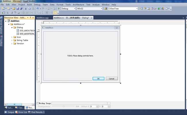
Task: Click the icon left of the CViewTree box
Action: pyautogui.click(x=106, y=9)
